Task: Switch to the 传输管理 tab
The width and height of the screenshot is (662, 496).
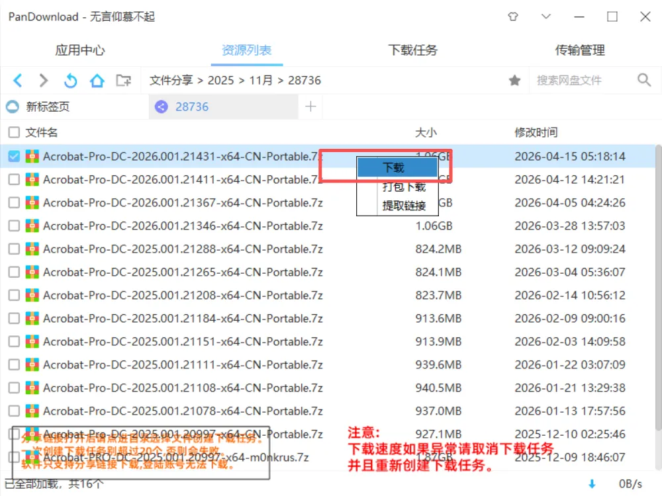Action: coord(580,50)
